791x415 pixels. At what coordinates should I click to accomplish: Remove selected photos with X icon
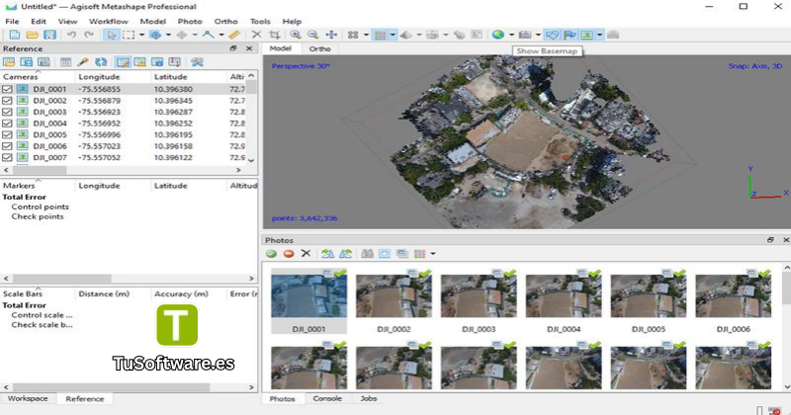[306, 253]
